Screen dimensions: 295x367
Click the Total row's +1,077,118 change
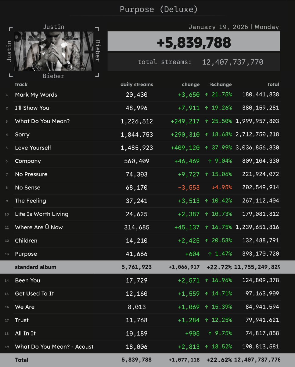click(x=184, y=360)
